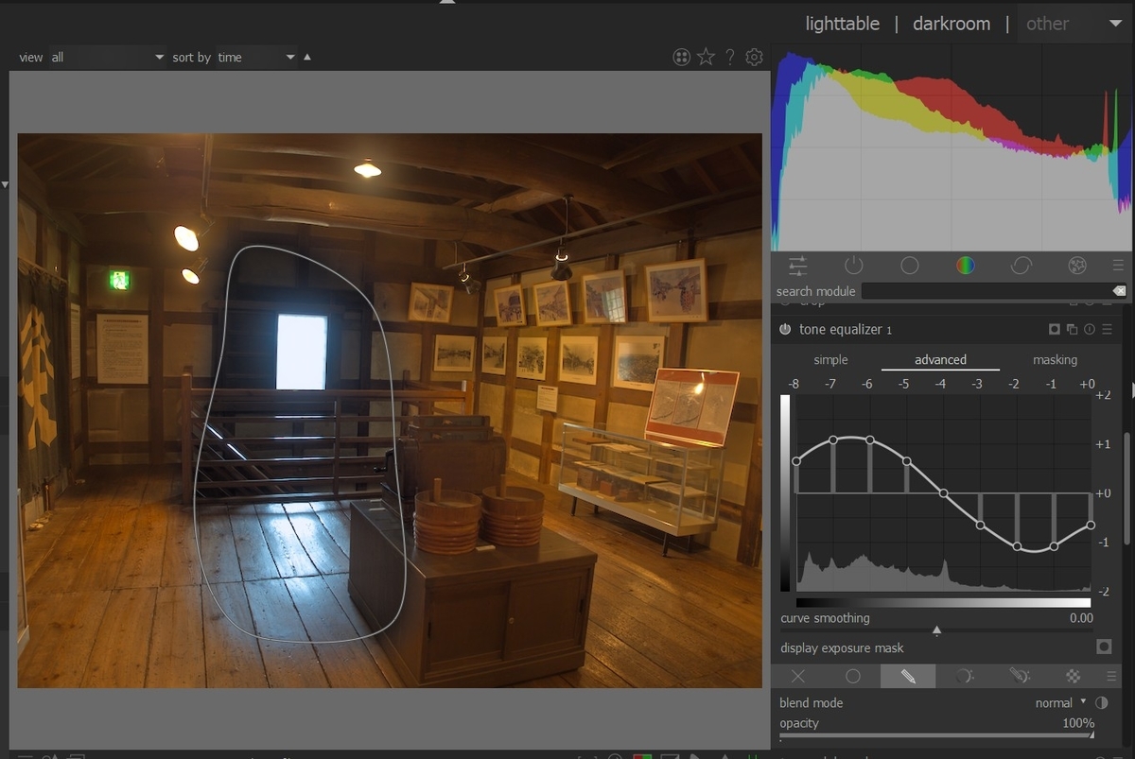The image size is (1135, 759).
Task: Open the grouping options icon in the top bar
Action: (x=681, y=58)
